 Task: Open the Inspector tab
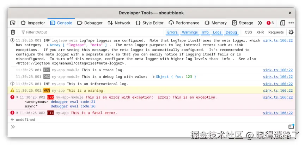pyautogui.click(x=33, y=23)
